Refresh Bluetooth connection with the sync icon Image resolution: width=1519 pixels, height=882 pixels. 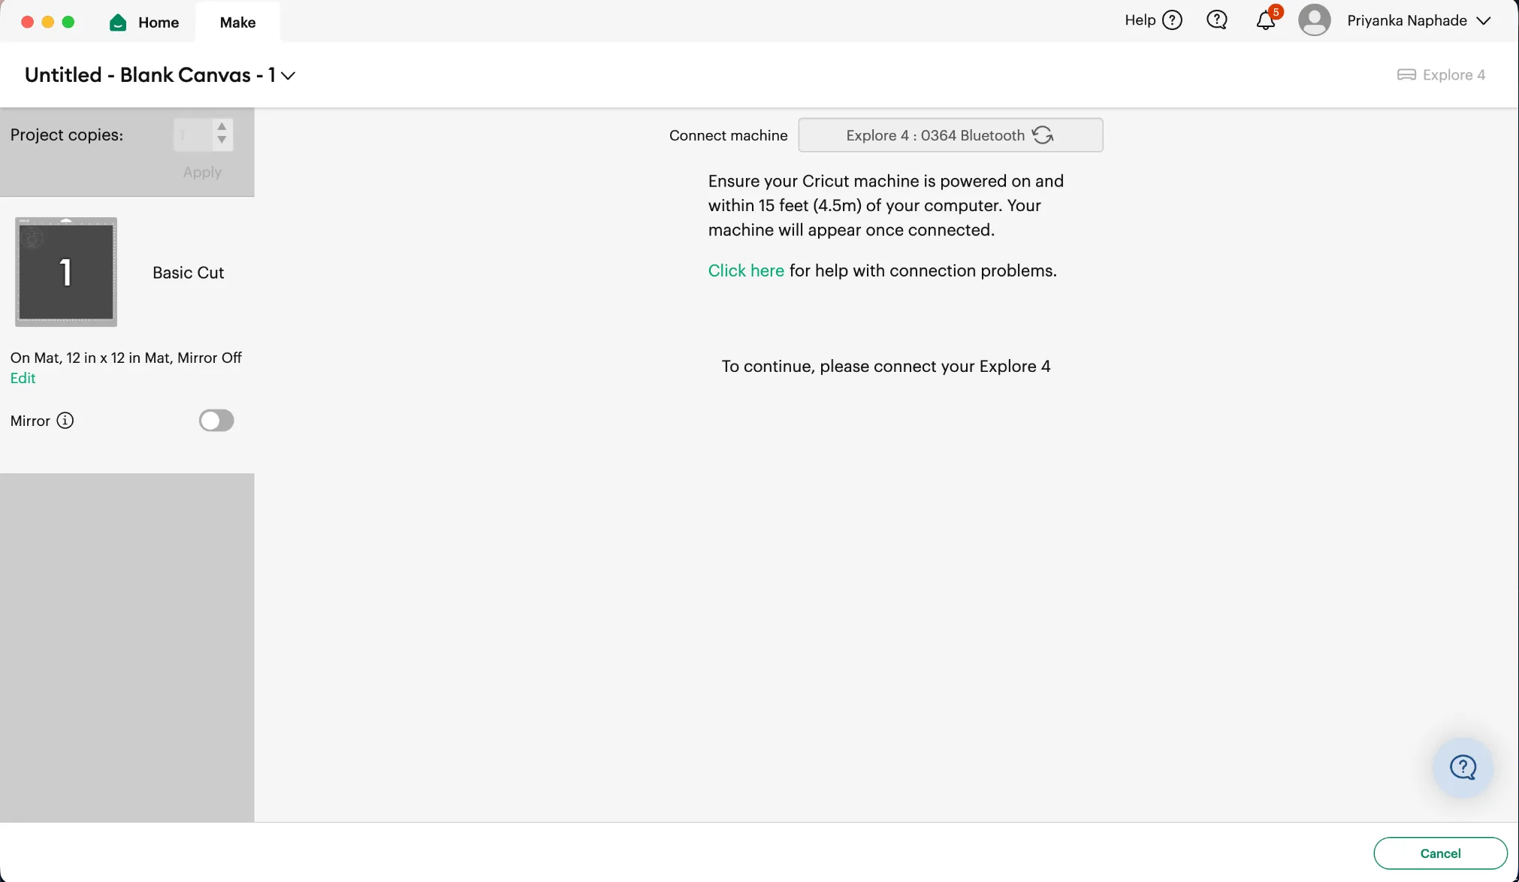coord(1043,134)
